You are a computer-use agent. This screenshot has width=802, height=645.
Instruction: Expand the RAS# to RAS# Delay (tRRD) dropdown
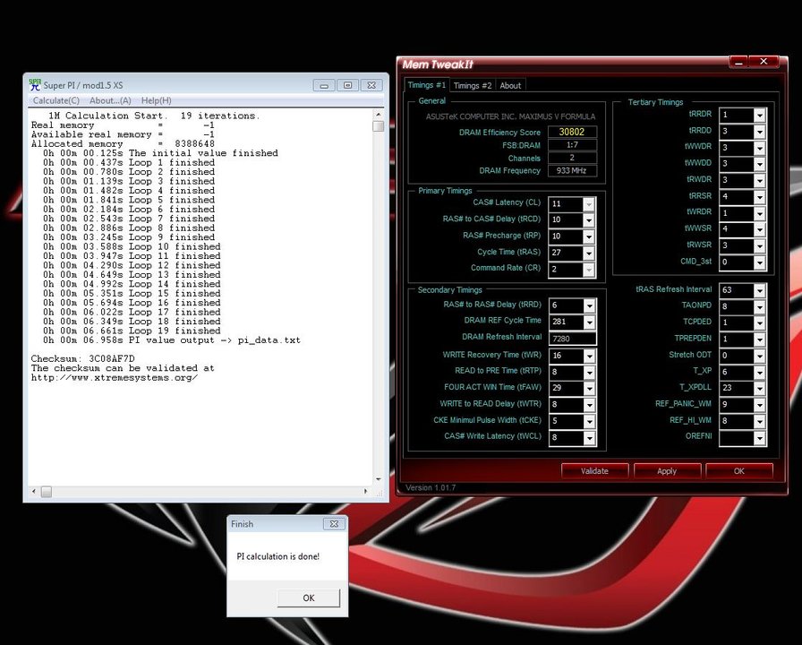589,305
